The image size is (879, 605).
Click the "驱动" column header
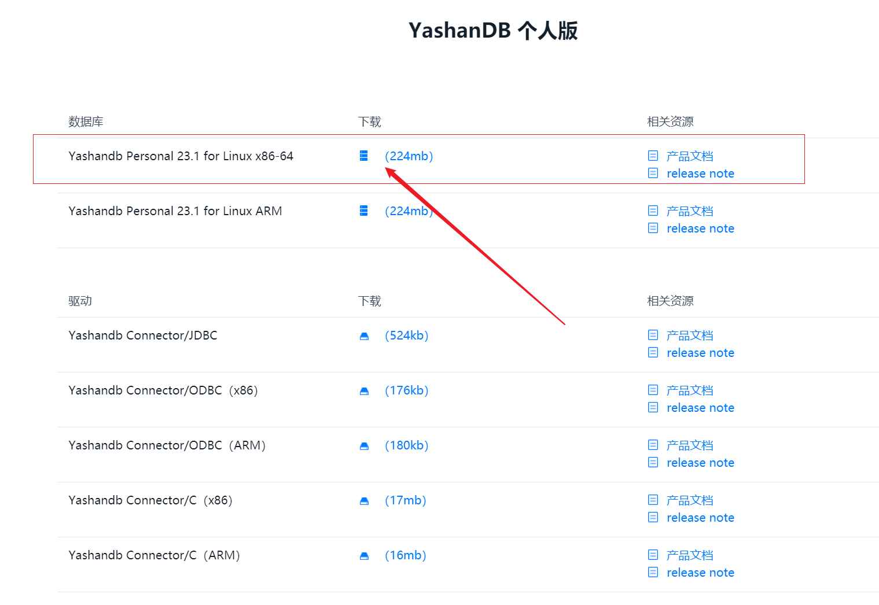(80, 301)
